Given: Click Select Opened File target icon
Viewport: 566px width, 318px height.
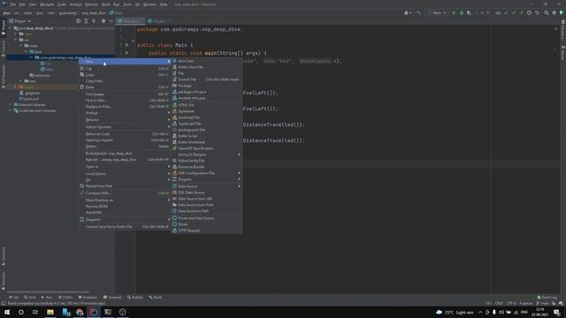Looking at the screenshot, I should [79, 21].
